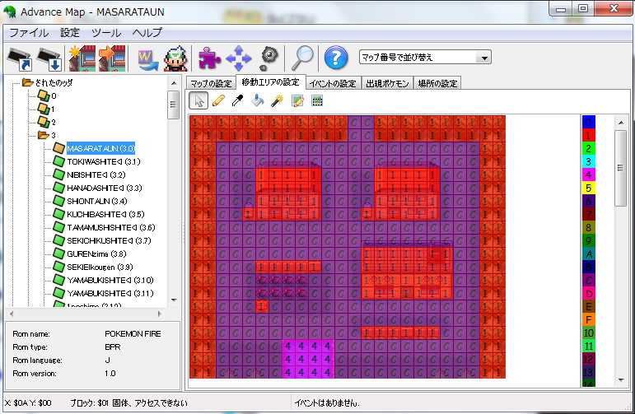Click the open ROM toolbar icon

click(x=20, y=58)
